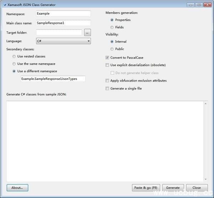The image size is (214, 198).
Task: Click the browse (...) button for Target folder
Action: [87, 33]
